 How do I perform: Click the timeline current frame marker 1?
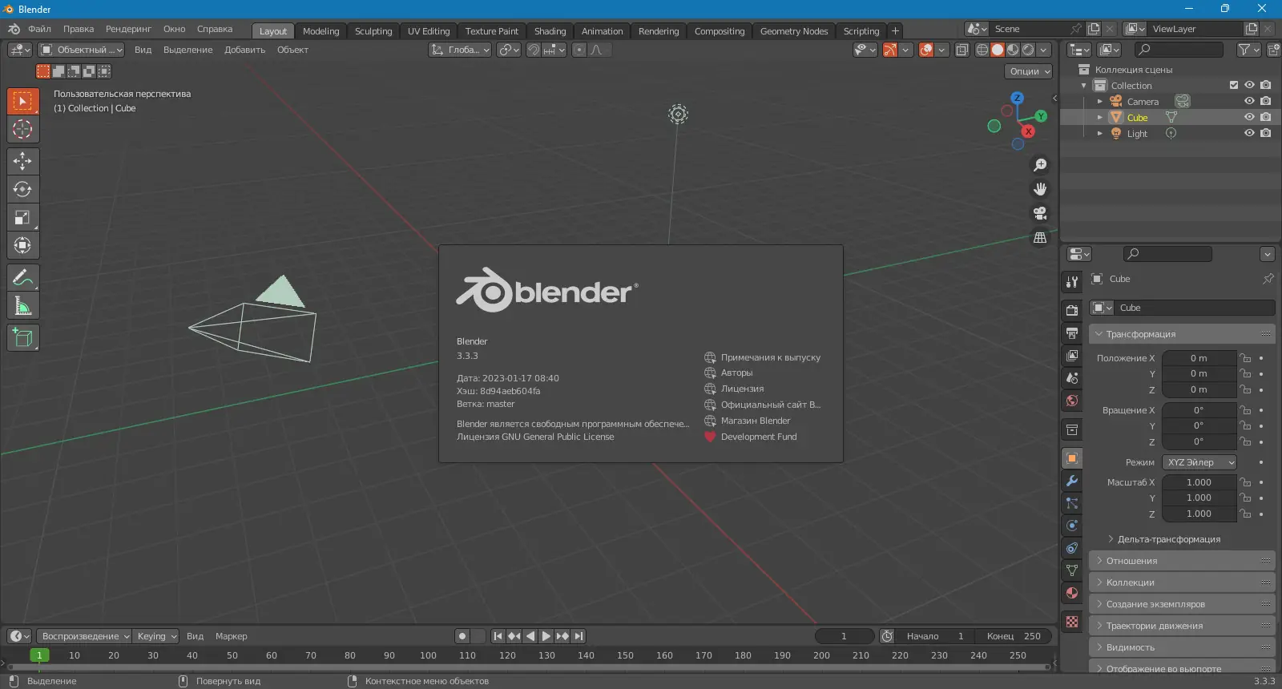[38, 655]
